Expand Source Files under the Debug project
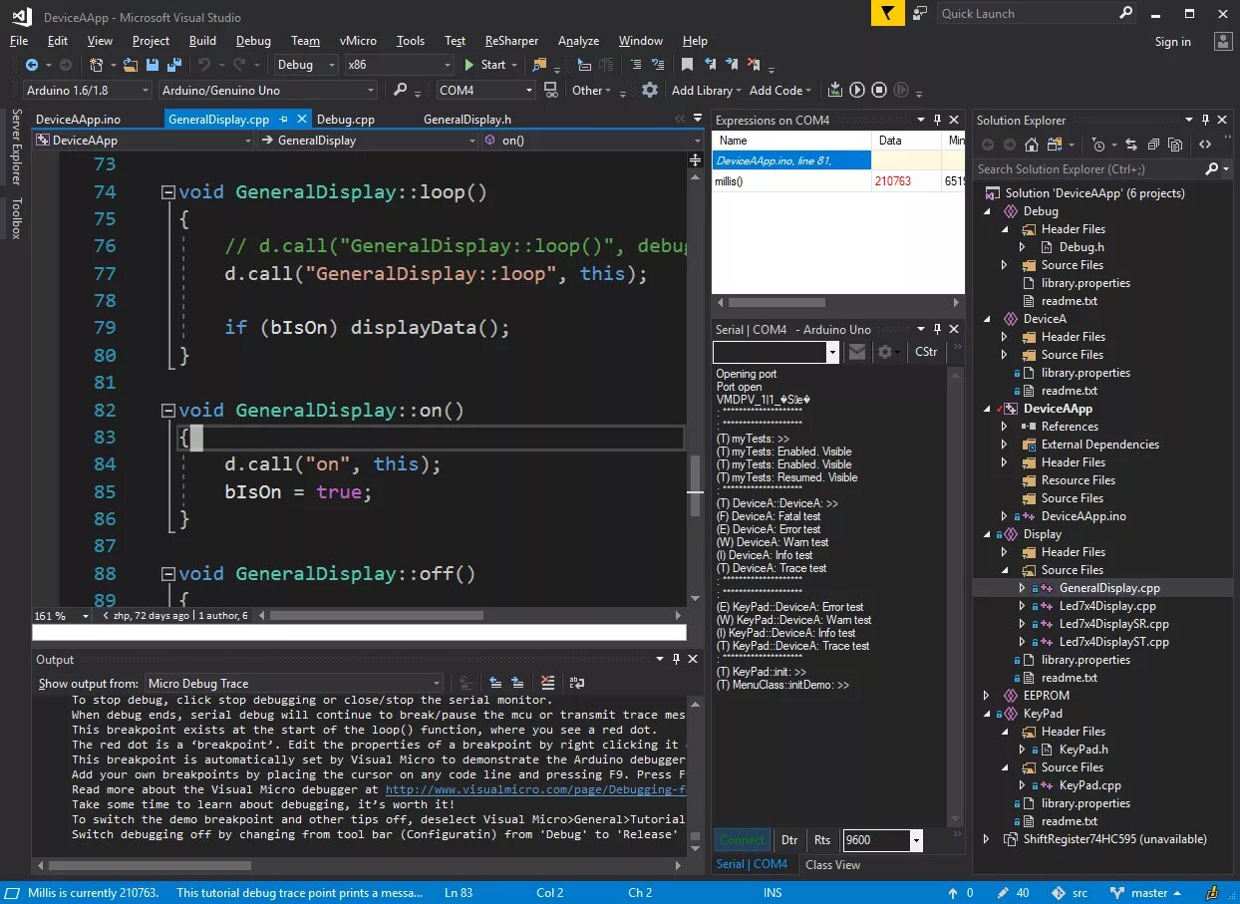 pos(1005,265)
